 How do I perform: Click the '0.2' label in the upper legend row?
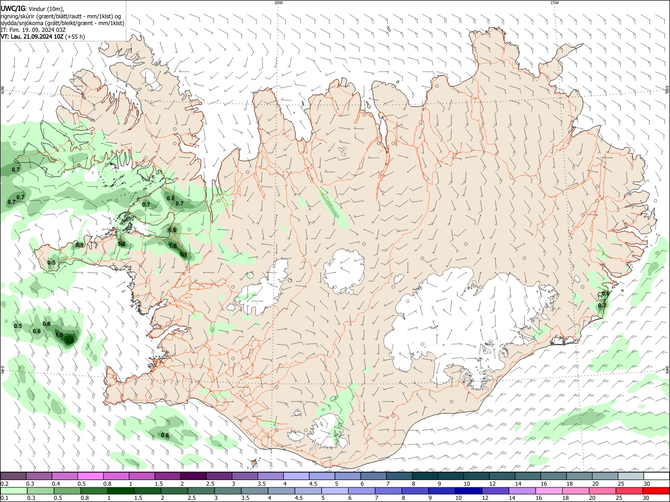pyautogui.click(x=4, y=484)
